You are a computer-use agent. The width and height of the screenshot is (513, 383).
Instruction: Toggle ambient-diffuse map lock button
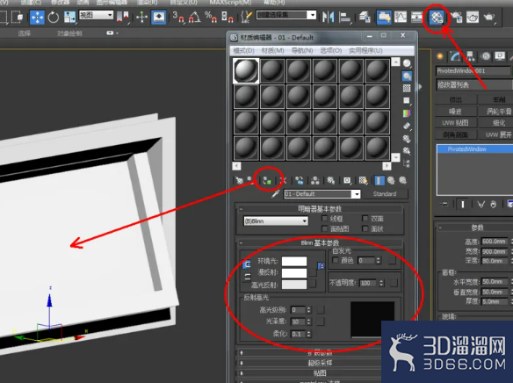[321, 266]
